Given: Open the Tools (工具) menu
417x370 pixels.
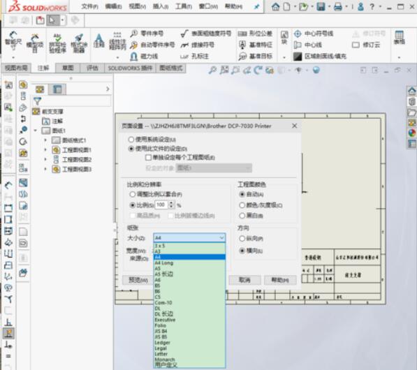Looking at the screenshot, I should [x=184, y=6].
